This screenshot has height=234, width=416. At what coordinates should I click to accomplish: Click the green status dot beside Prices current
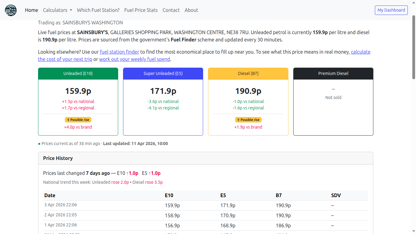39,144
